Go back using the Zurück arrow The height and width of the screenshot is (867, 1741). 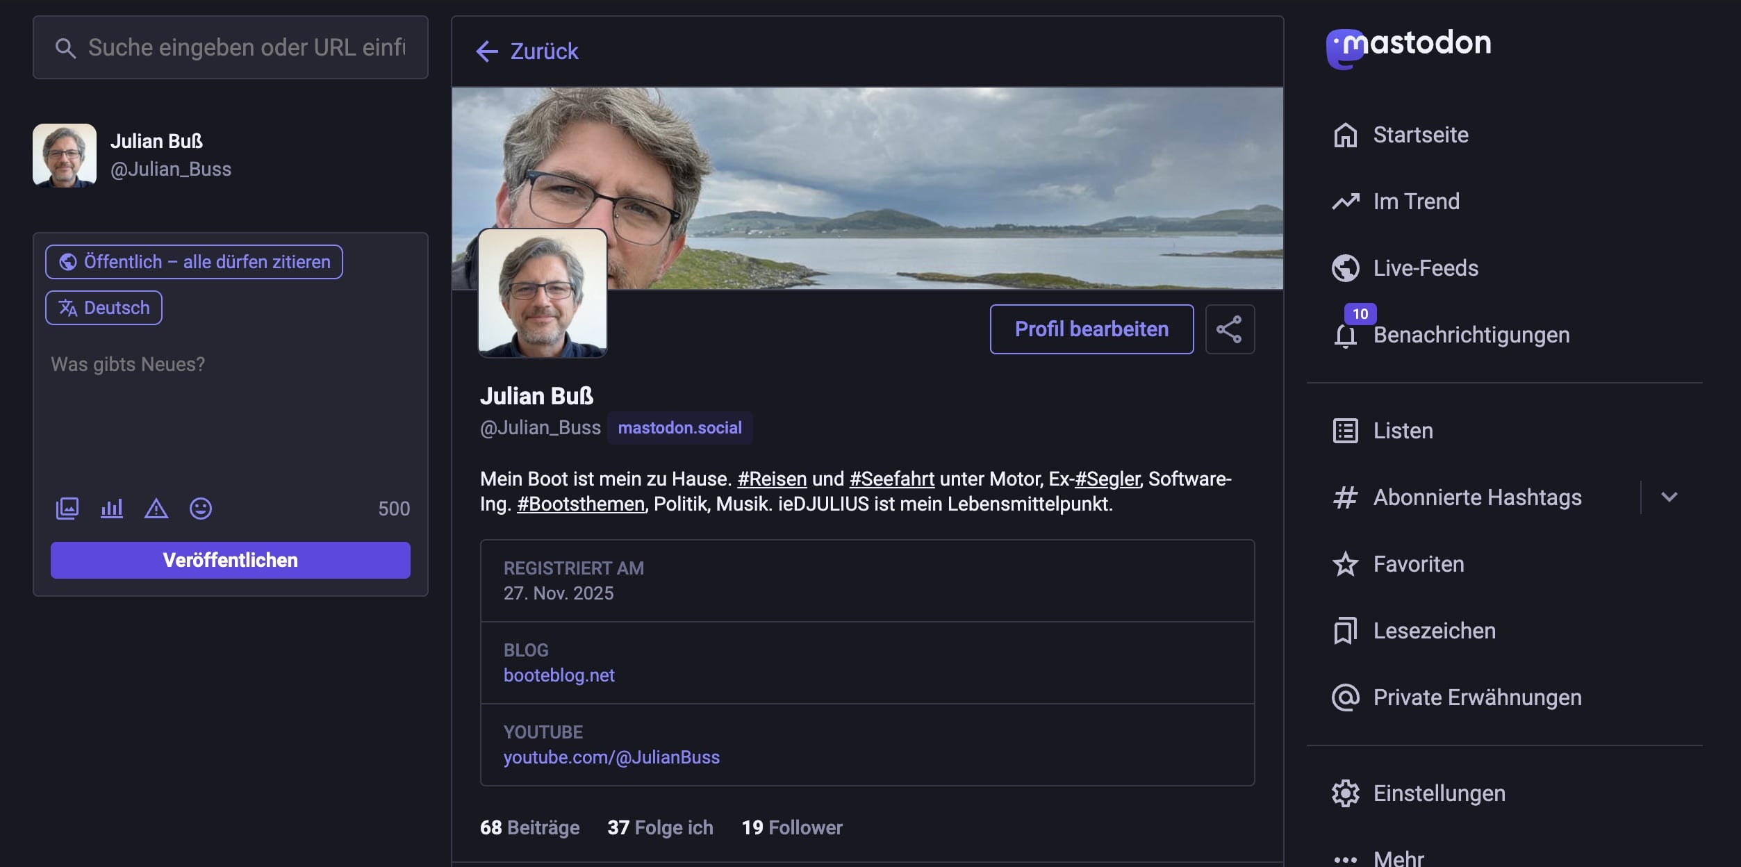click(527, 51)
